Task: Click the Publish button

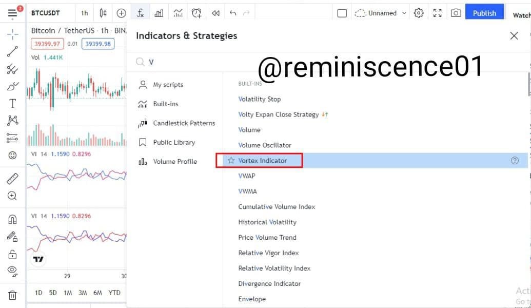Action: pyautogui.click(x=484, y=12)
